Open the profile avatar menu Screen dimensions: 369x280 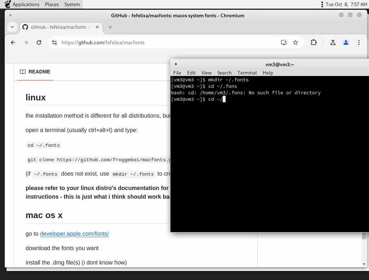346,42
